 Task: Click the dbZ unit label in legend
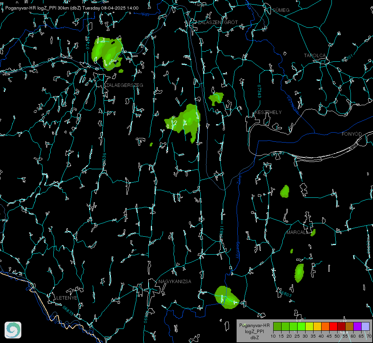[254, 338]
